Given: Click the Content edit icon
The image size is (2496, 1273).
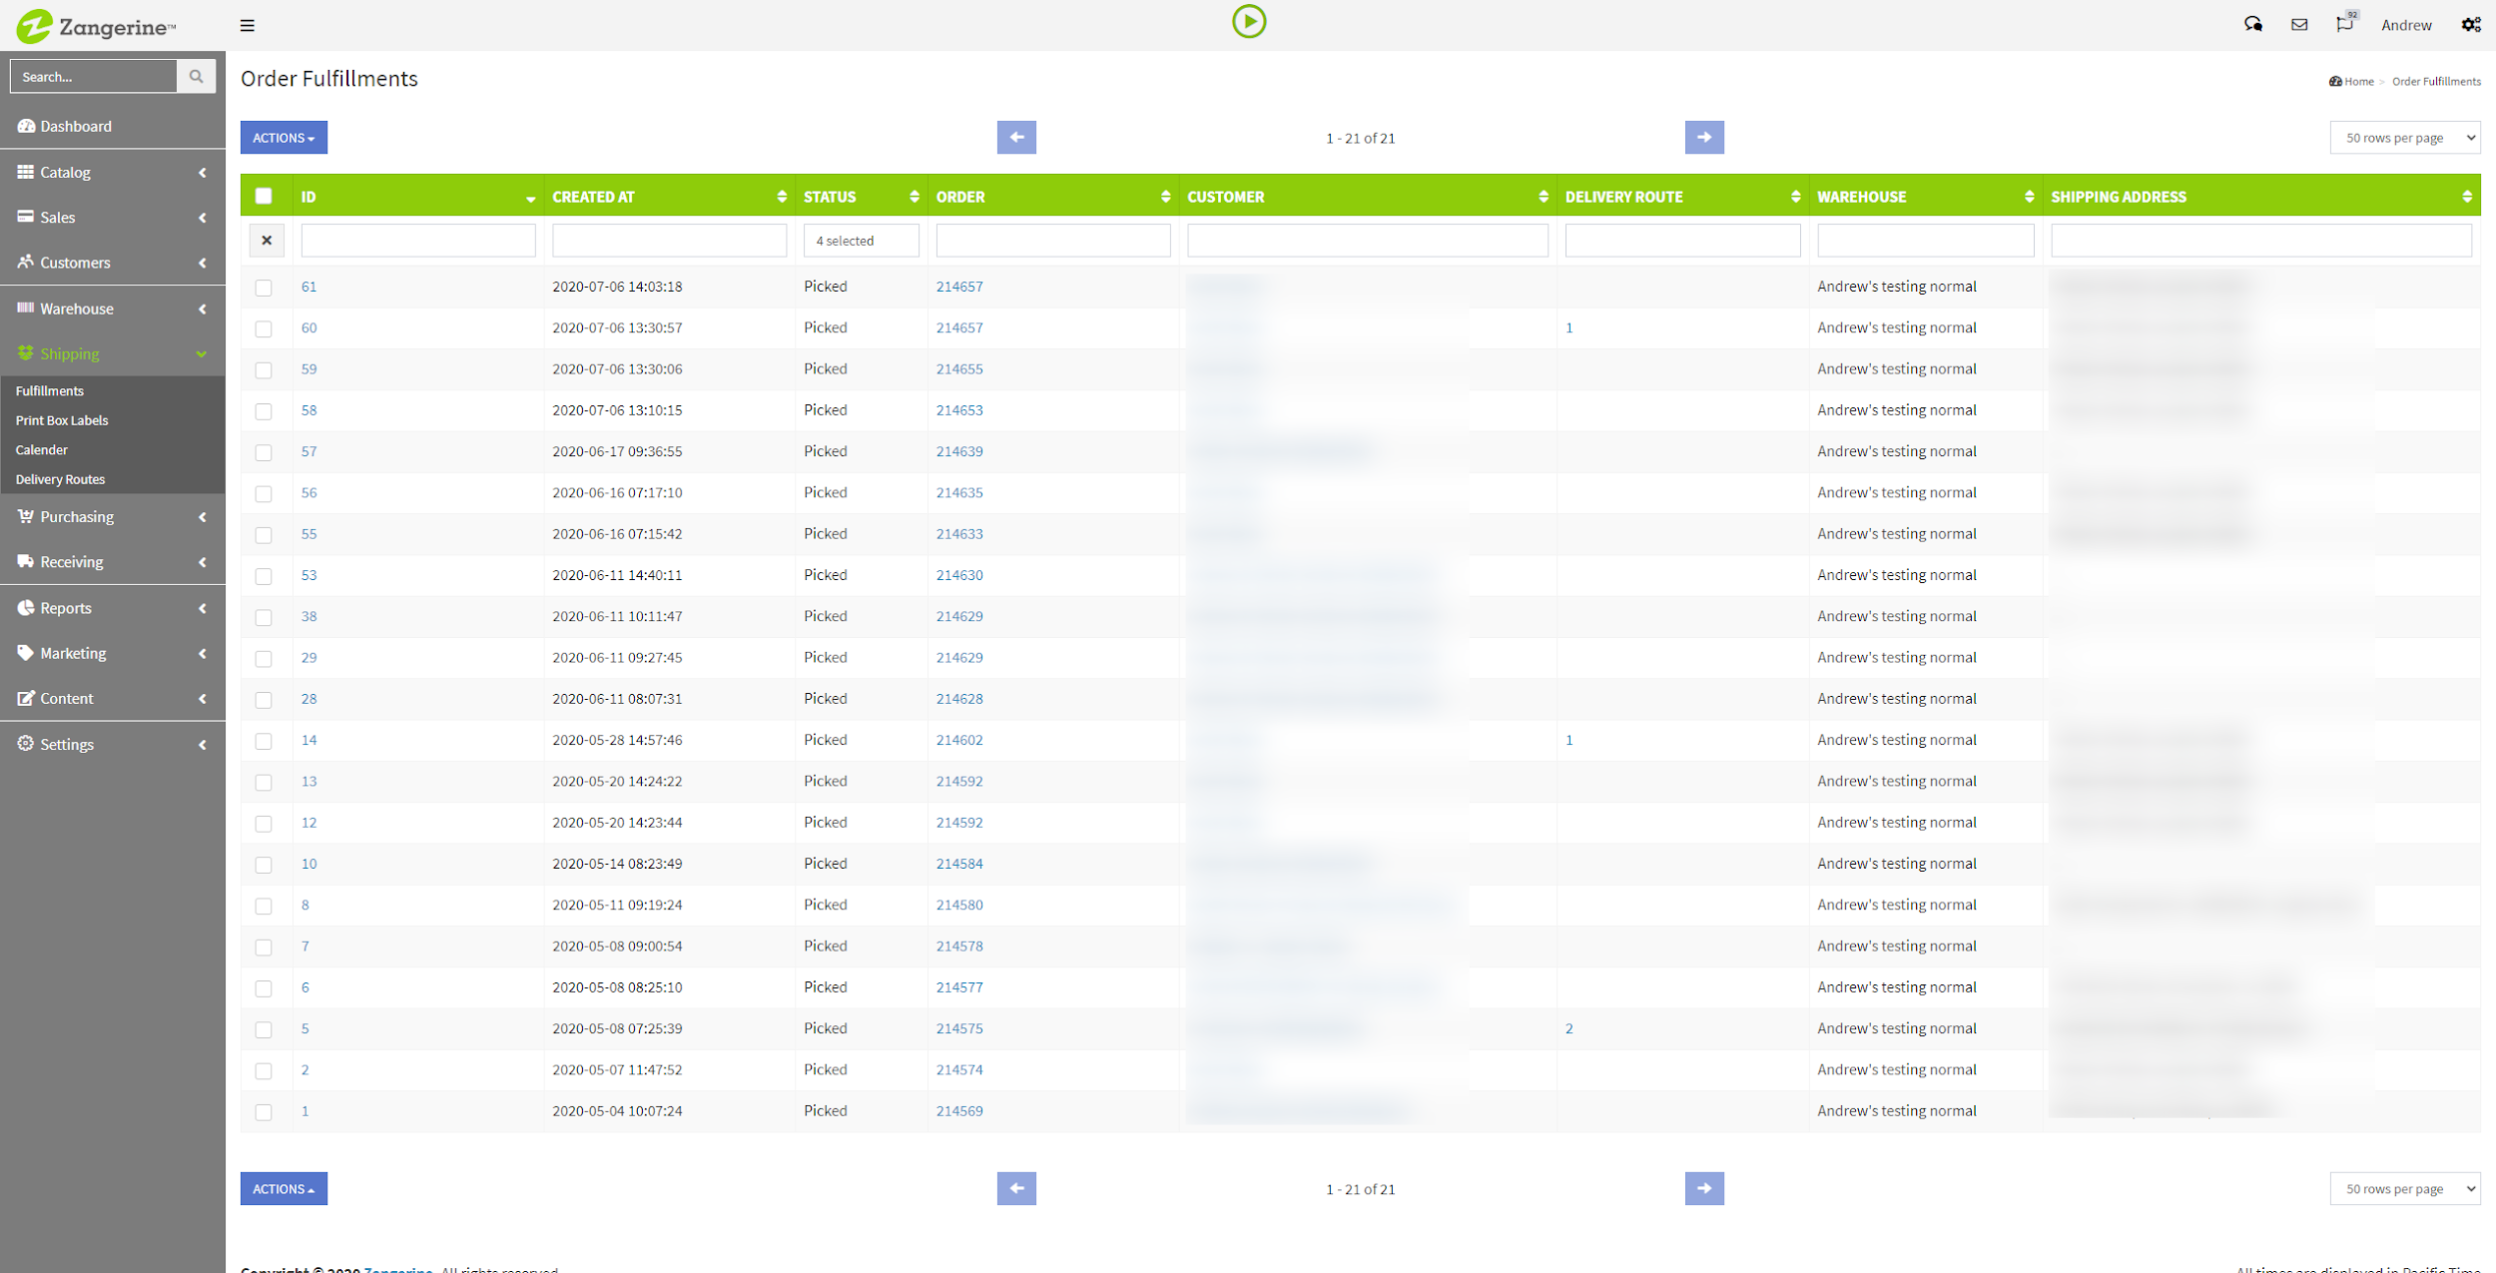Looking at the screenshot, I should (26, 698).
